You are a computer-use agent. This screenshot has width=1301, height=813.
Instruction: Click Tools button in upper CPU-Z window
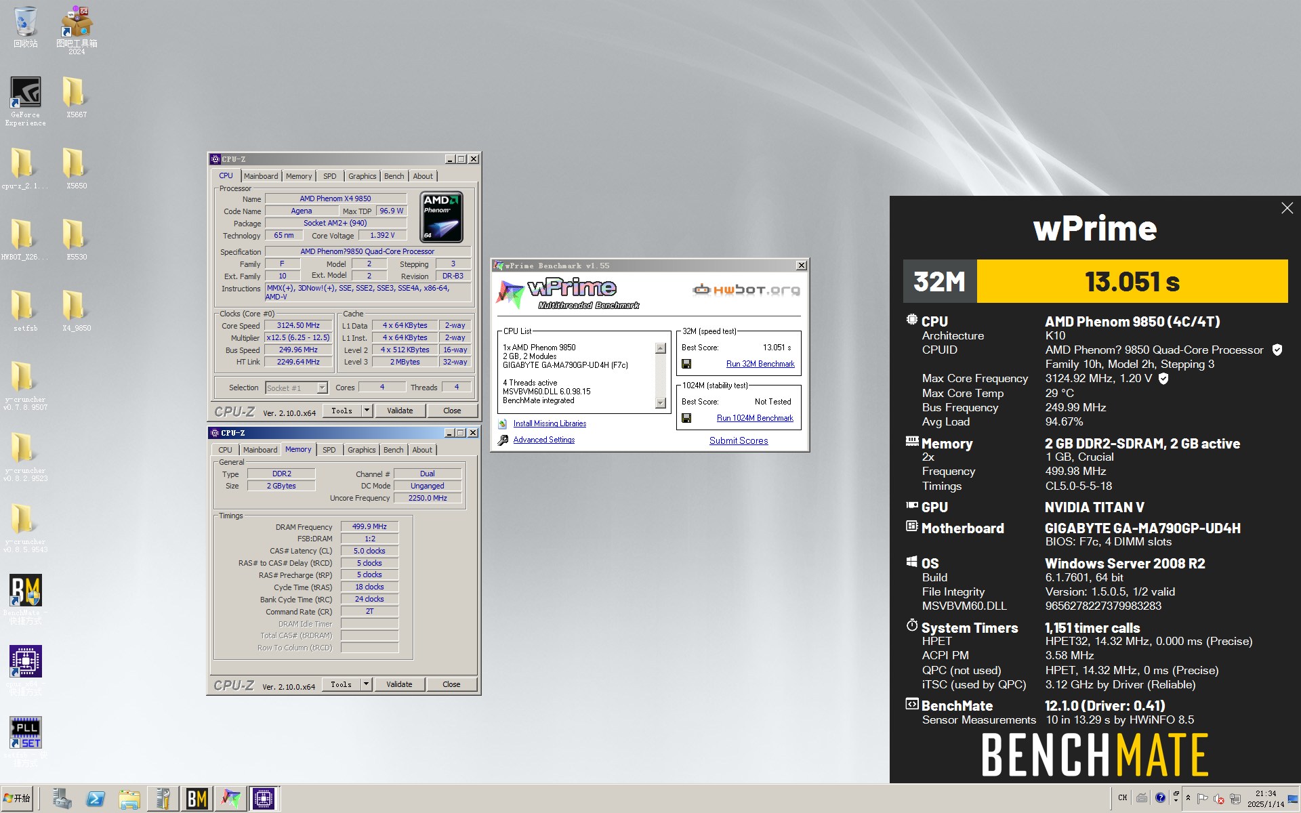point(342,411)
